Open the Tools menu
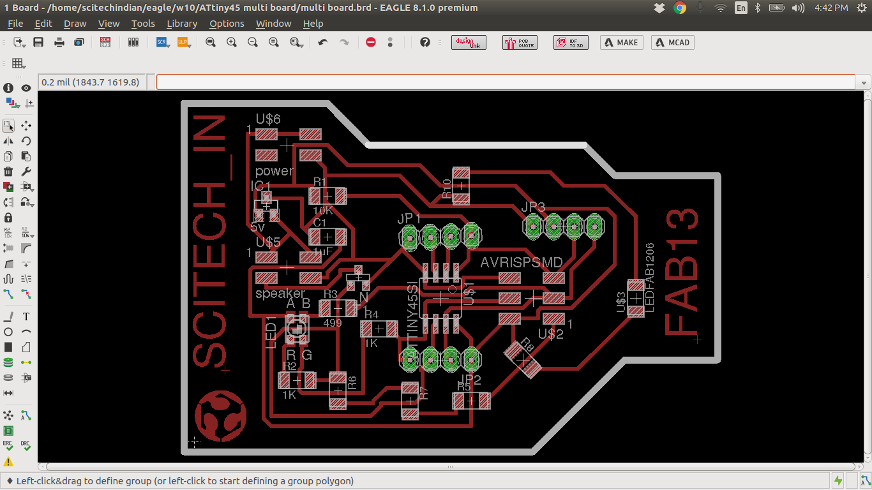 pyautogui.click(x=143, y=24)
